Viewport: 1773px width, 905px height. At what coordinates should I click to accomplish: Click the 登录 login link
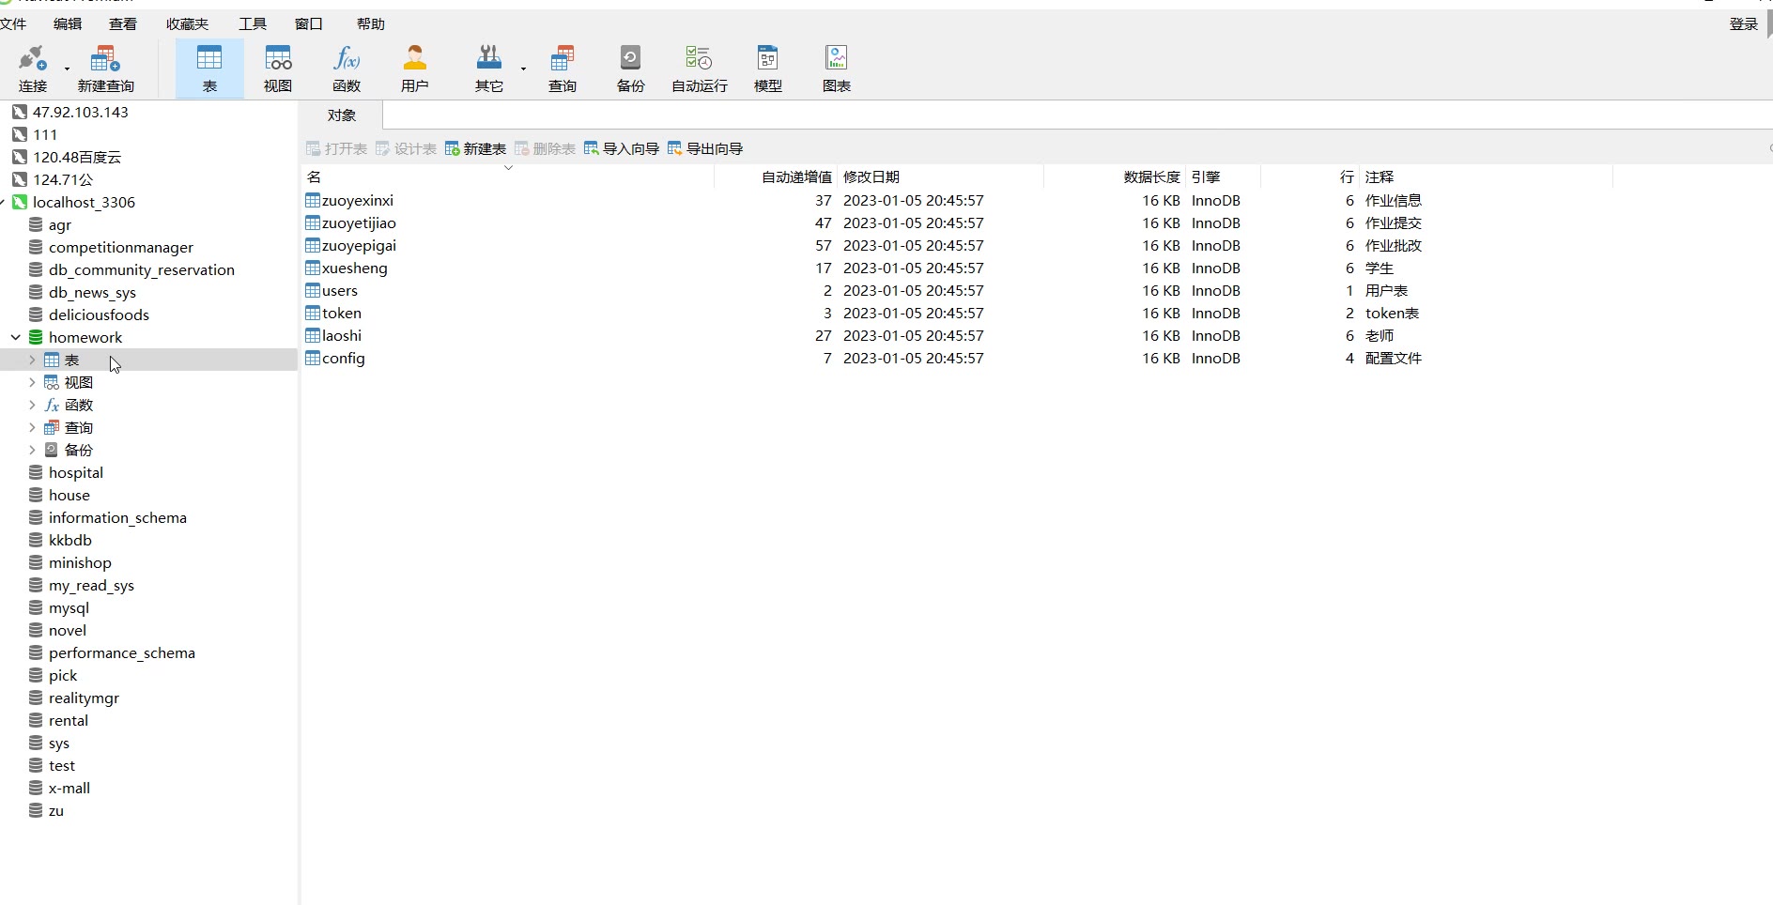click(x=1744, y=23)
